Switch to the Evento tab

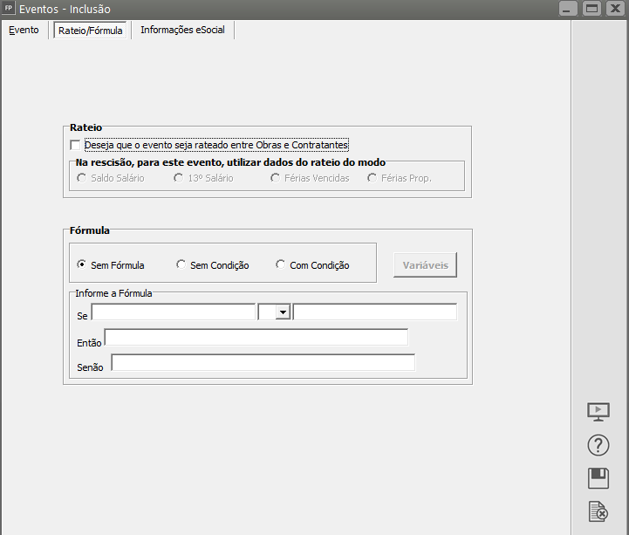[24, 30]
